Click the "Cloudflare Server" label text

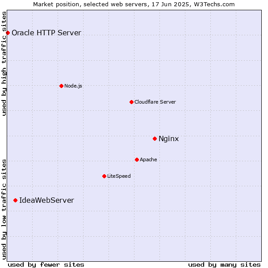tap(155, 102)
